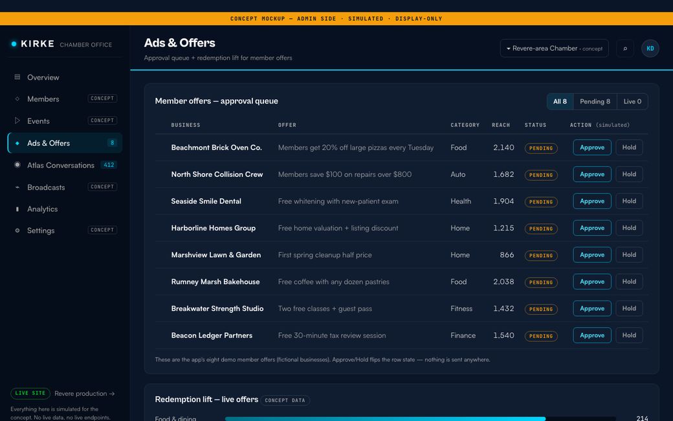This screenshot has height=421, width=673.
Task: Select Members in the sidebar
Action: point(64,99)
